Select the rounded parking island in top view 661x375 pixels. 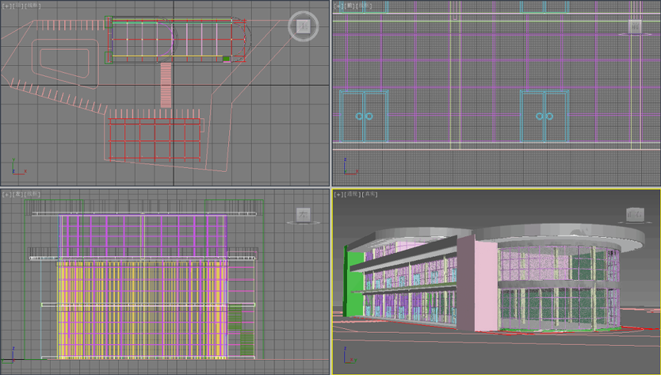coord(63,62)
